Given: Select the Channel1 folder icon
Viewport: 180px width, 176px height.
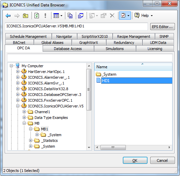Looking at the screenshot, I should coord(30,112).
